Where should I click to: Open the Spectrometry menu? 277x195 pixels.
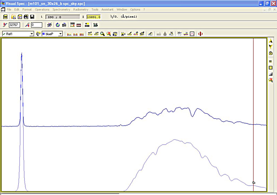[61, 9]
